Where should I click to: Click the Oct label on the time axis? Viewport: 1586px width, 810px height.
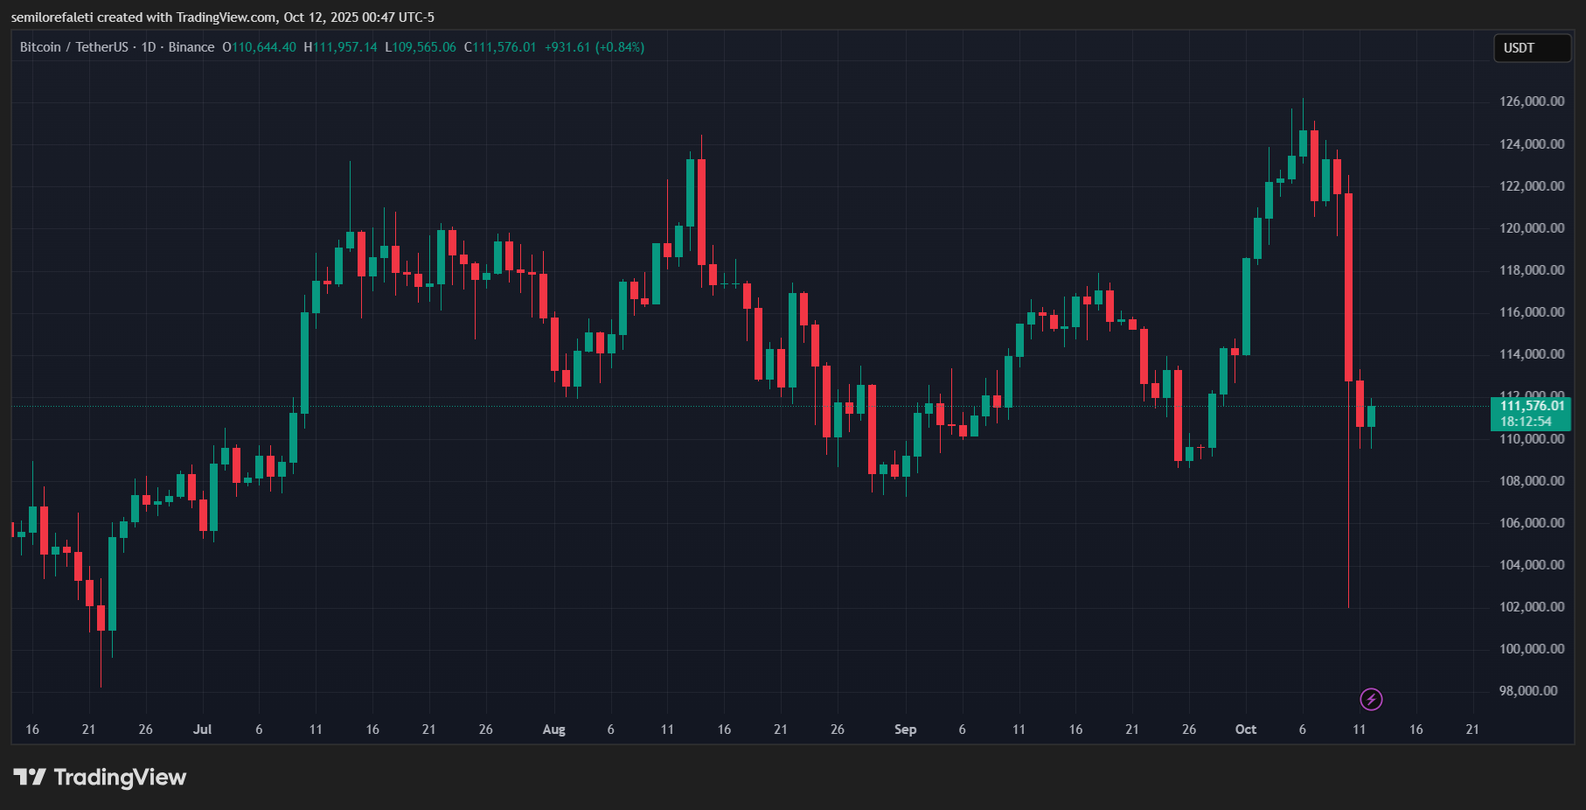click(1245, 730)
